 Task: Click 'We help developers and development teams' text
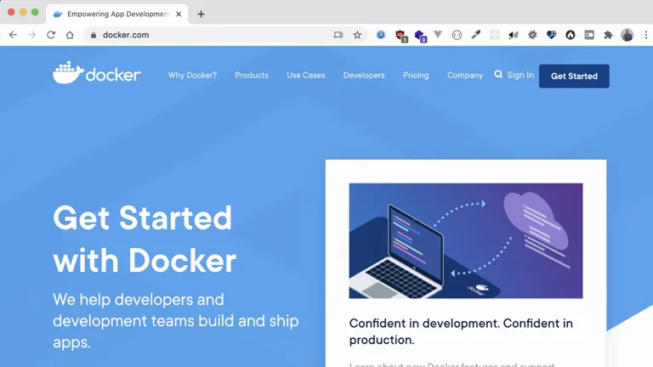[x=176, y=321]
